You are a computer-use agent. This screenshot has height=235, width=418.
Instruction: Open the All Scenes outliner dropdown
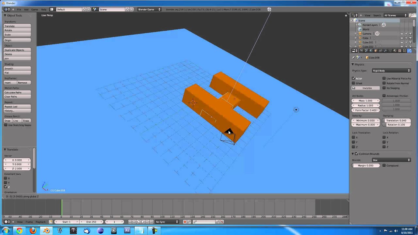[x=395, y=15]
